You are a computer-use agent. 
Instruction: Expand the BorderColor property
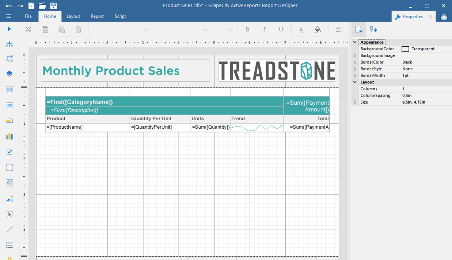coord(355,62)
